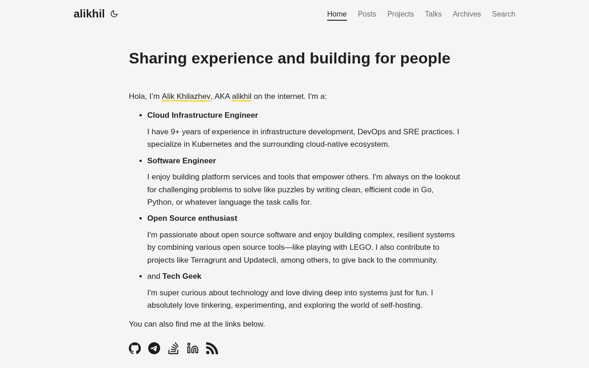Click the Tech Geek bold text
This screenshot has width=589, height=368.
[x=182, y=276]
